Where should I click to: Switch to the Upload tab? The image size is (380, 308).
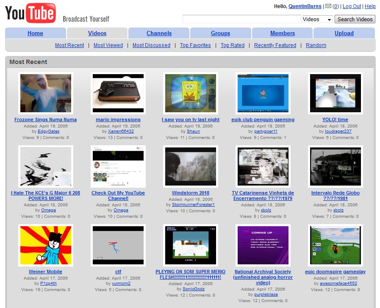[344, 33]
